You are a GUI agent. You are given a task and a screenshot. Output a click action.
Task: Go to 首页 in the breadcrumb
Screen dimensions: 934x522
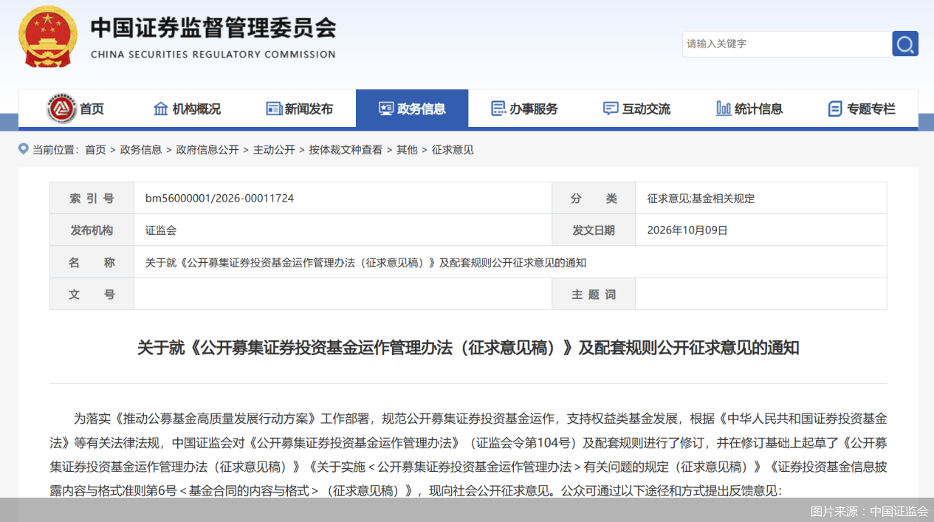point(95,150)
